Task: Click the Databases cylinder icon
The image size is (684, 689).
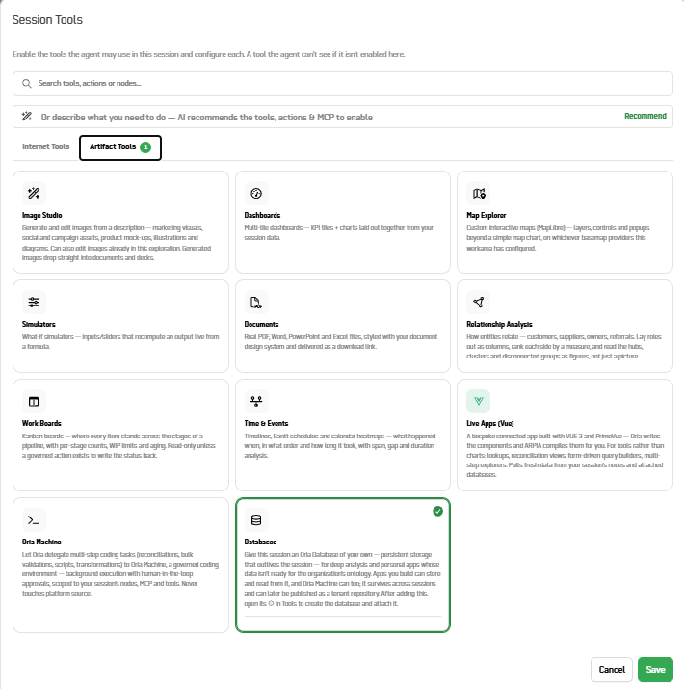Action: [256, 519]
